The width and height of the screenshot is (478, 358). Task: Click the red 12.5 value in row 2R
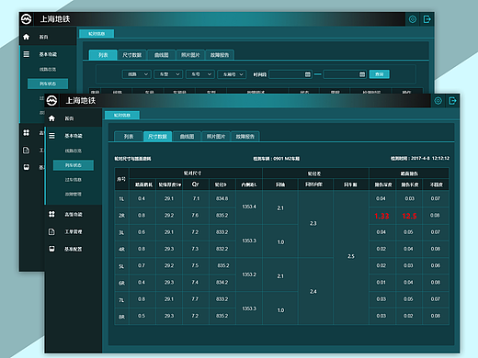pyautogui.click(x=409, y=216)
